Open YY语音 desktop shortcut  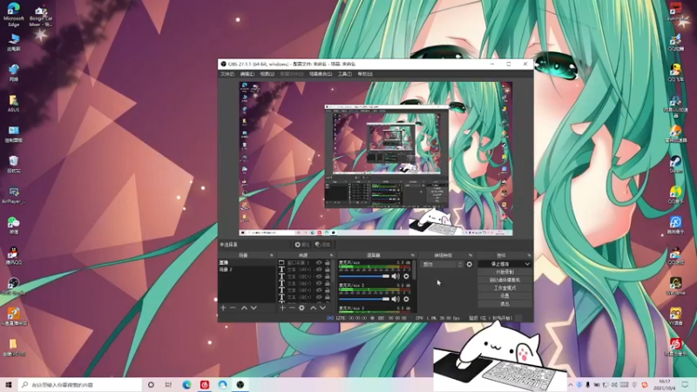(676, 316)
